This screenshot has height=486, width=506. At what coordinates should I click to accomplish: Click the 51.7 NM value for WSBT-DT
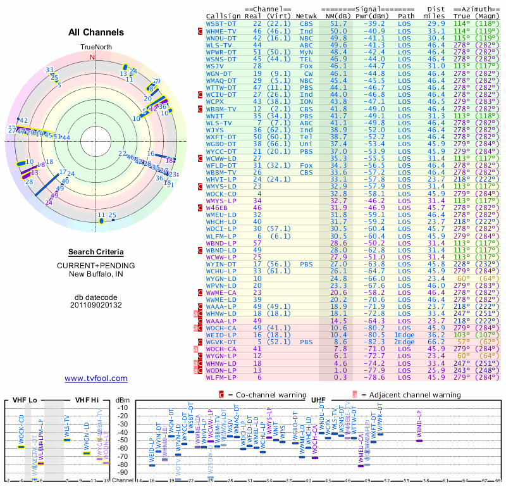click(338, 24)
